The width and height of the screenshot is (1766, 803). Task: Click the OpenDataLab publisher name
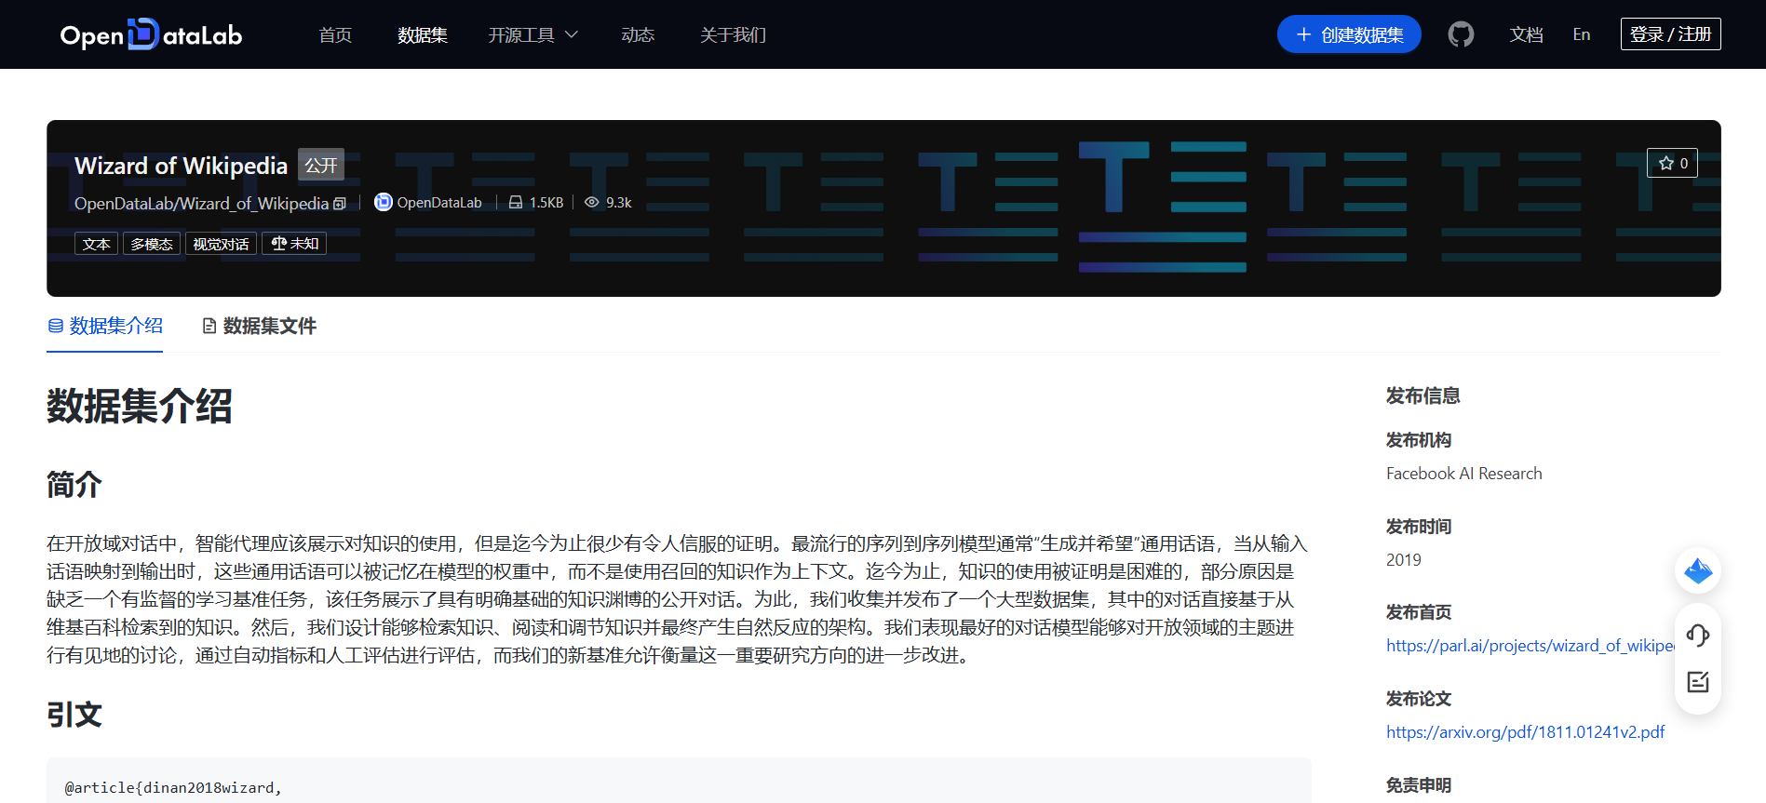coord(439,202)
